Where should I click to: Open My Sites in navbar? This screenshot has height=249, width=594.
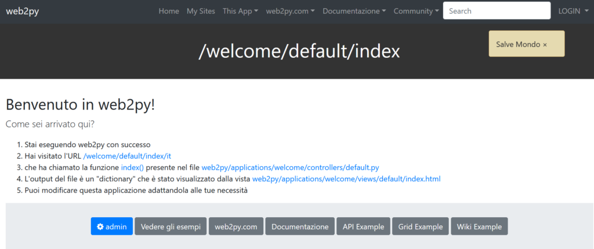tap(201, 11)
